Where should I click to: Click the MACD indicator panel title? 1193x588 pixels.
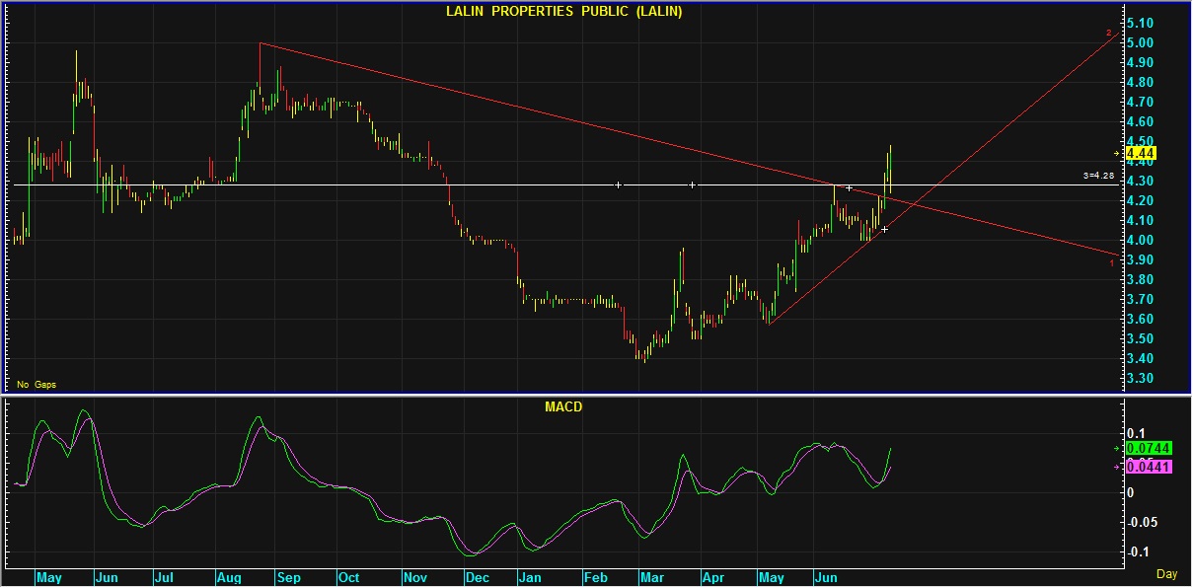click(x=563, y=406)
